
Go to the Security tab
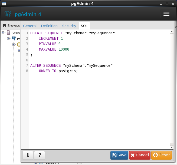click(69, 26)
